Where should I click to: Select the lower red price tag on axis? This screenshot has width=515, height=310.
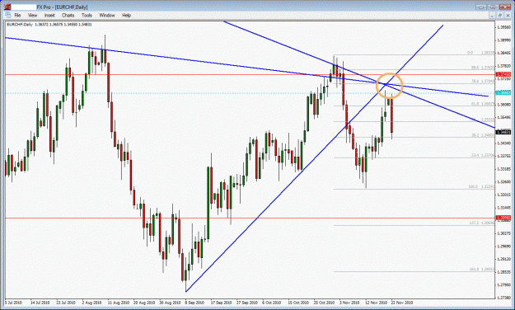(503, 218)
